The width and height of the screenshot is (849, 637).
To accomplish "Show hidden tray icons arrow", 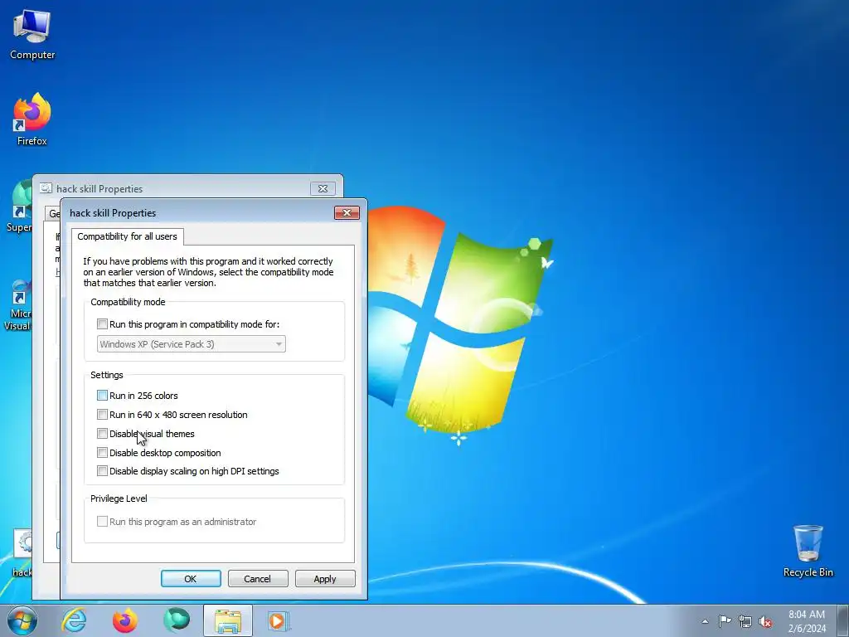I will tap(705, 621).
